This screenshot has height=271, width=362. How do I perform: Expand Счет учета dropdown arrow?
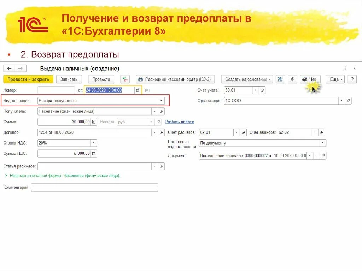coord(255,90)
